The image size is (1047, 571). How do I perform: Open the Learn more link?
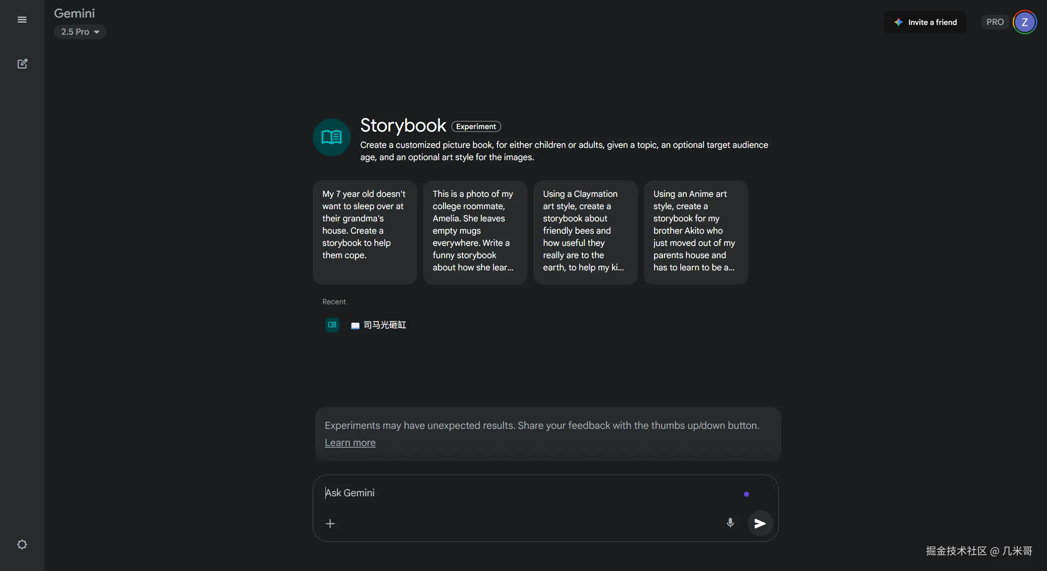(x=350, y=442)
